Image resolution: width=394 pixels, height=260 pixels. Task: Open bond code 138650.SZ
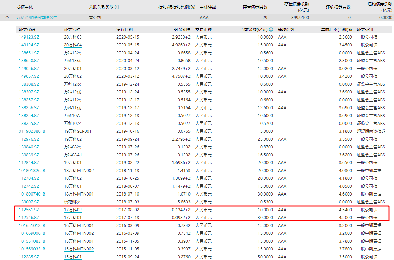(29, 60)
